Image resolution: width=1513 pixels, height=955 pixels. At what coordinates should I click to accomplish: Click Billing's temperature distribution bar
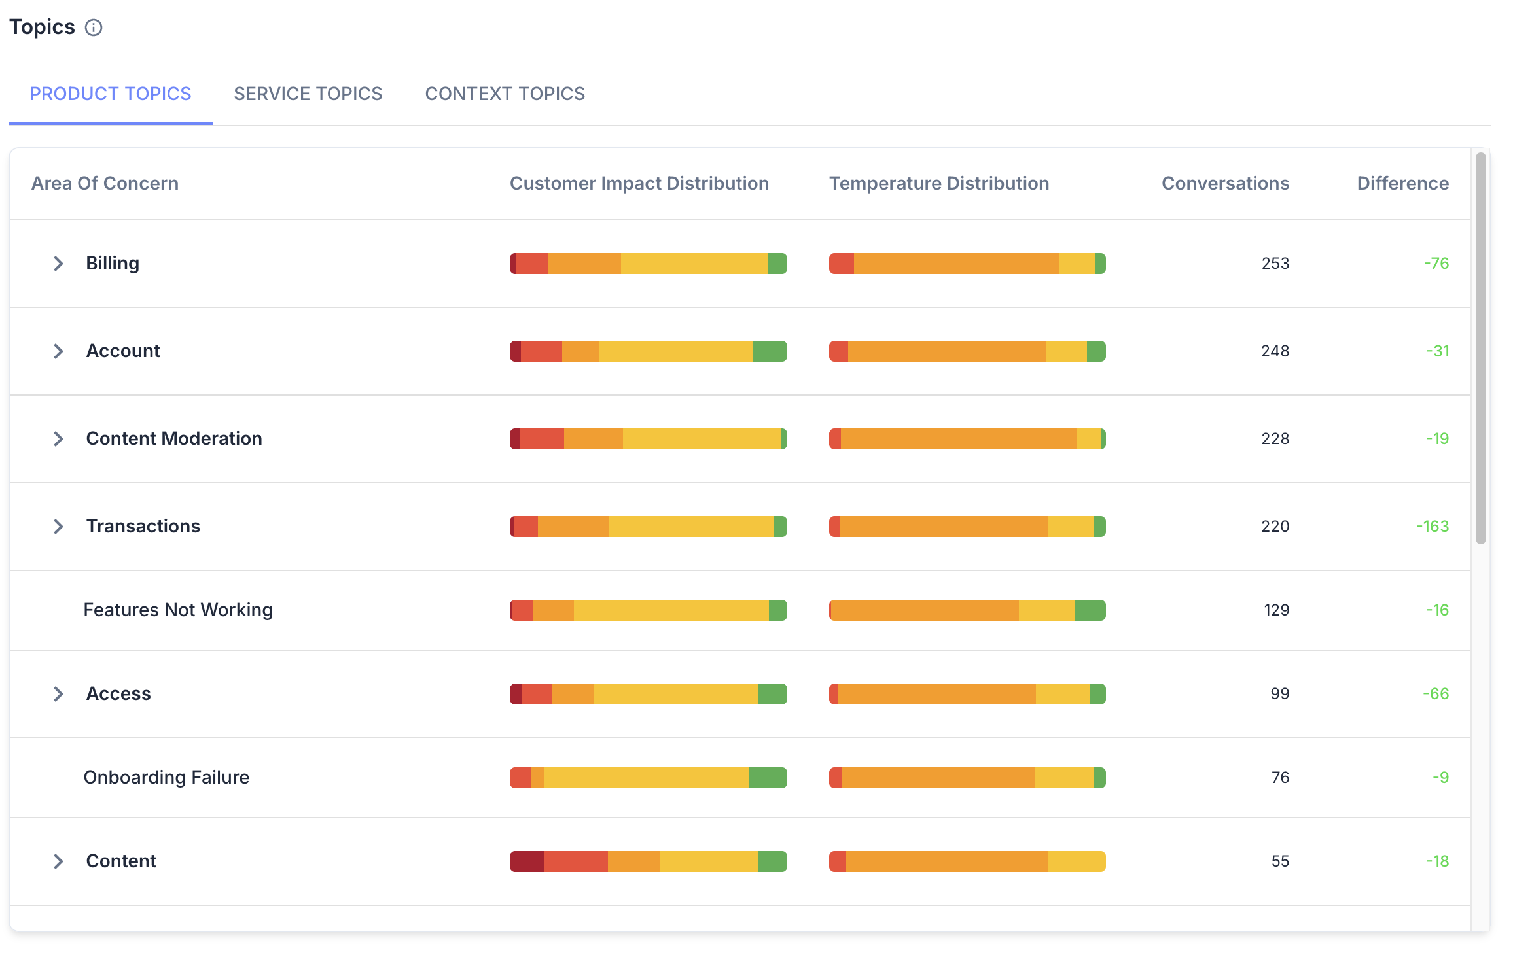tap(967, 264)
